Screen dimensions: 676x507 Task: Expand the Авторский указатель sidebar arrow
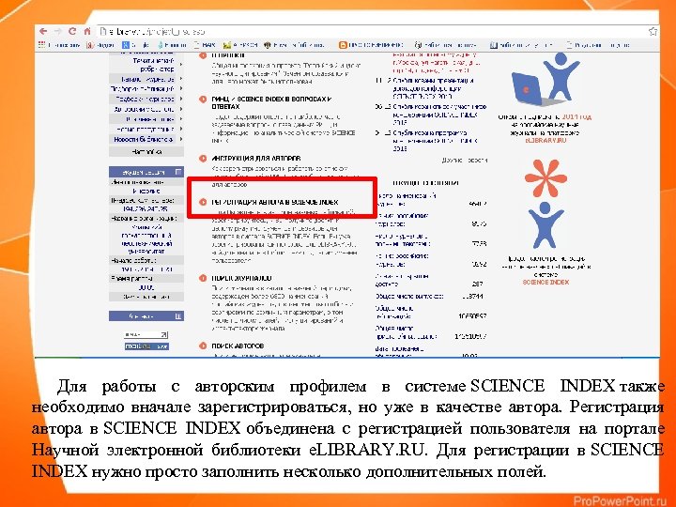180,110
